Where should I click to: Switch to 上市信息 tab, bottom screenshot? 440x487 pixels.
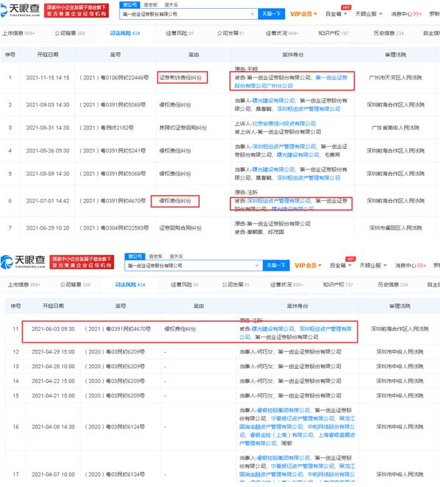pos(24,285)
